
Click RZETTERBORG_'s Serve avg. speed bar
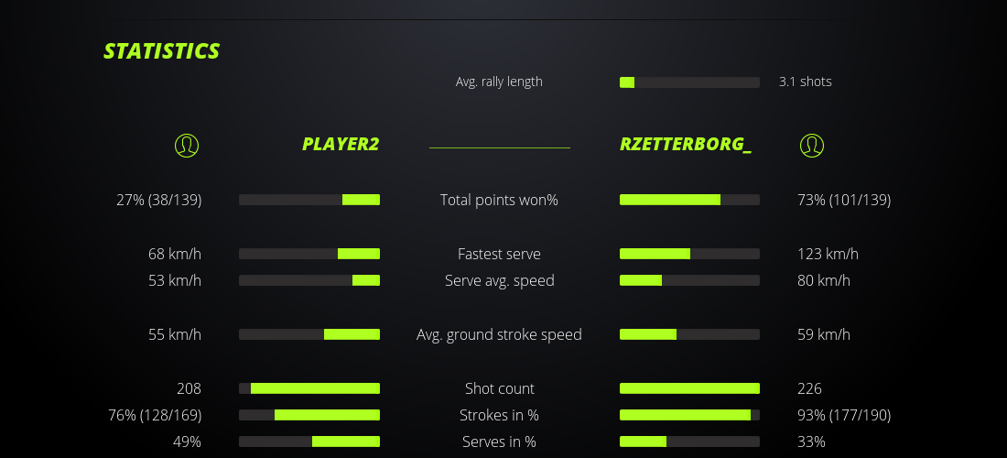click(689, 280)
